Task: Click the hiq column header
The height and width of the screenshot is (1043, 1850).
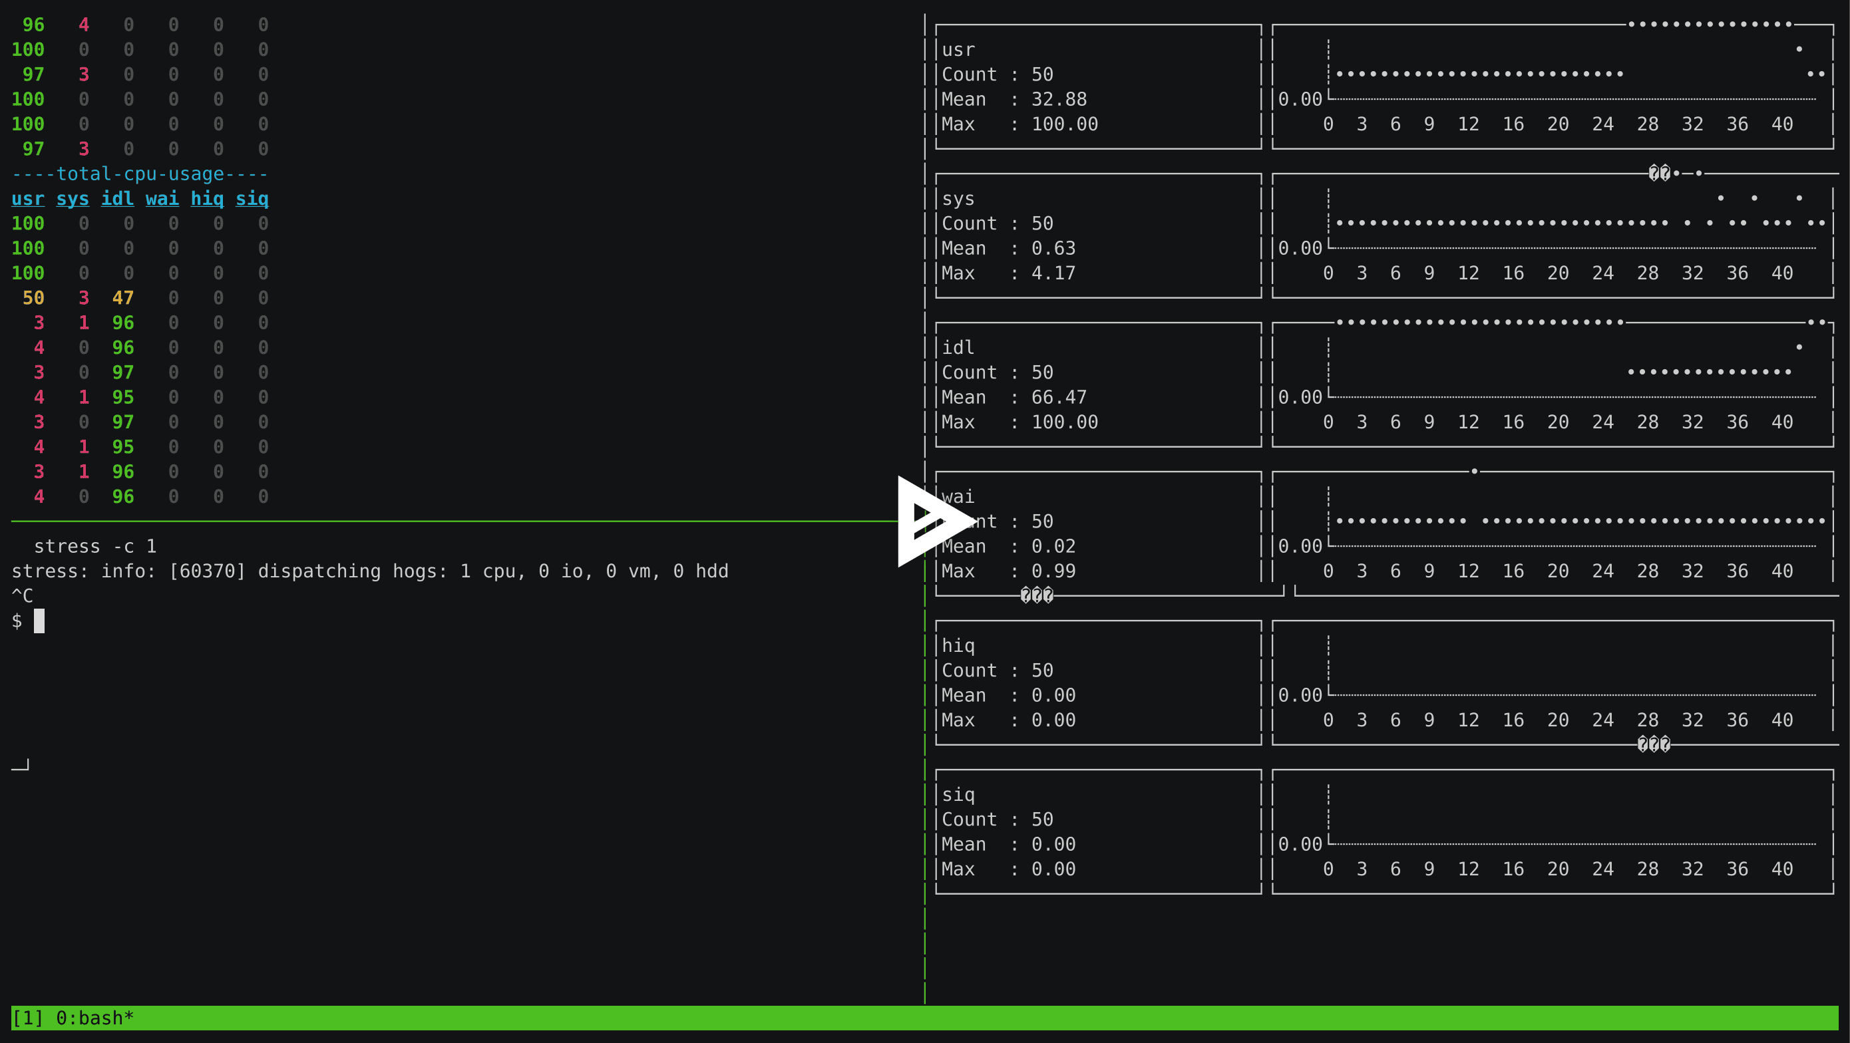Action: click(207, 199)
